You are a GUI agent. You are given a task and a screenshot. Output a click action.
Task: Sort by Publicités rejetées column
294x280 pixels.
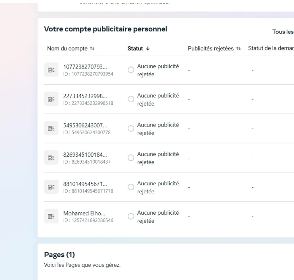click(238, 49)
